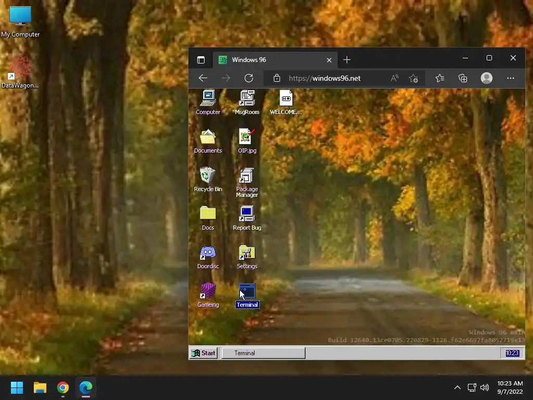Go back in the Edge browser
Viewport: 533px width, 400px height.
tap(203, 78)
